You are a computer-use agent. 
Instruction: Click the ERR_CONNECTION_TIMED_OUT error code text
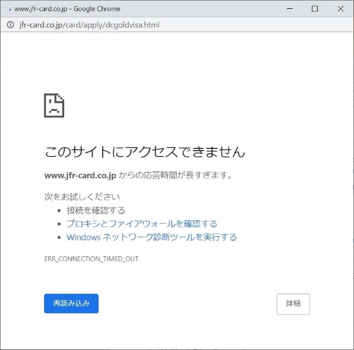pyautogui.click(x=91, y=259)
